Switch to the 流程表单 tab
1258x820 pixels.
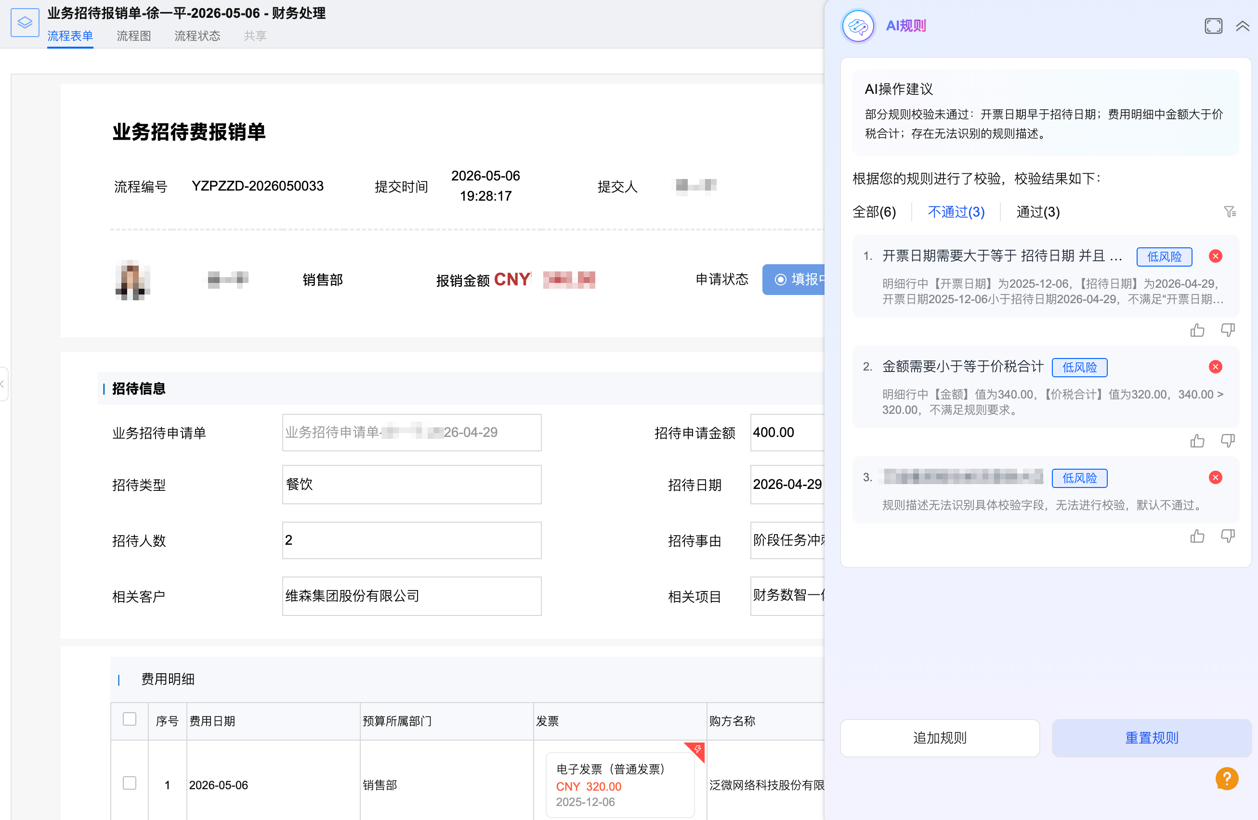point(70,36)
